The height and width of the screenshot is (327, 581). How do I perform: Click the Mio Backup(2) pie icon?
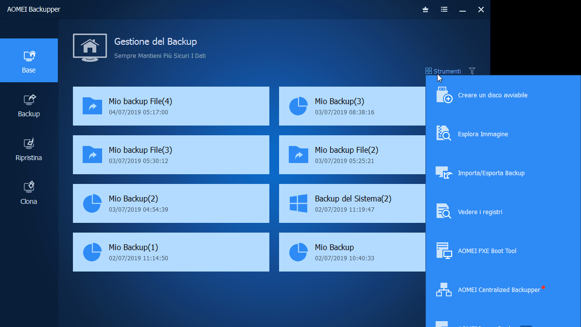[92, 203]
